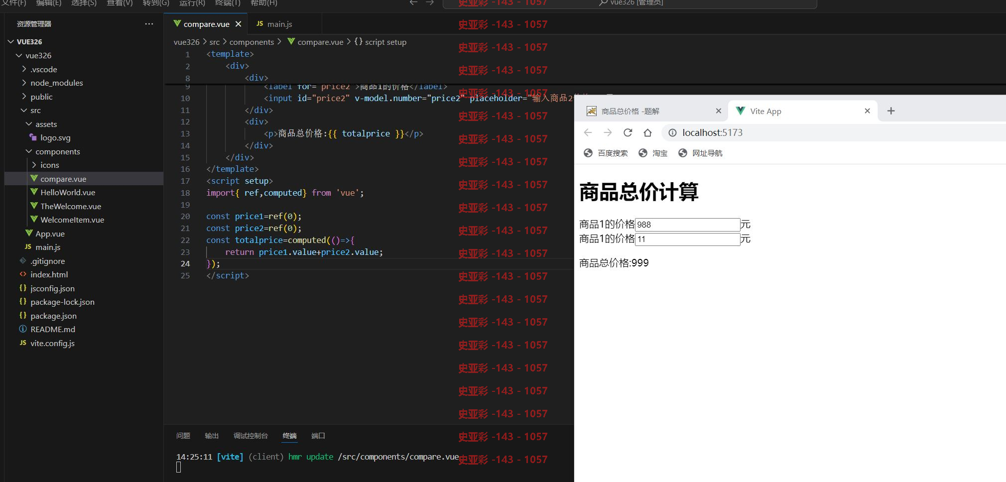Image resolution: width=1006 pixels, height=482 pixels.
Task: Click the src breadcrumb segment
Action: coord(214,42)
